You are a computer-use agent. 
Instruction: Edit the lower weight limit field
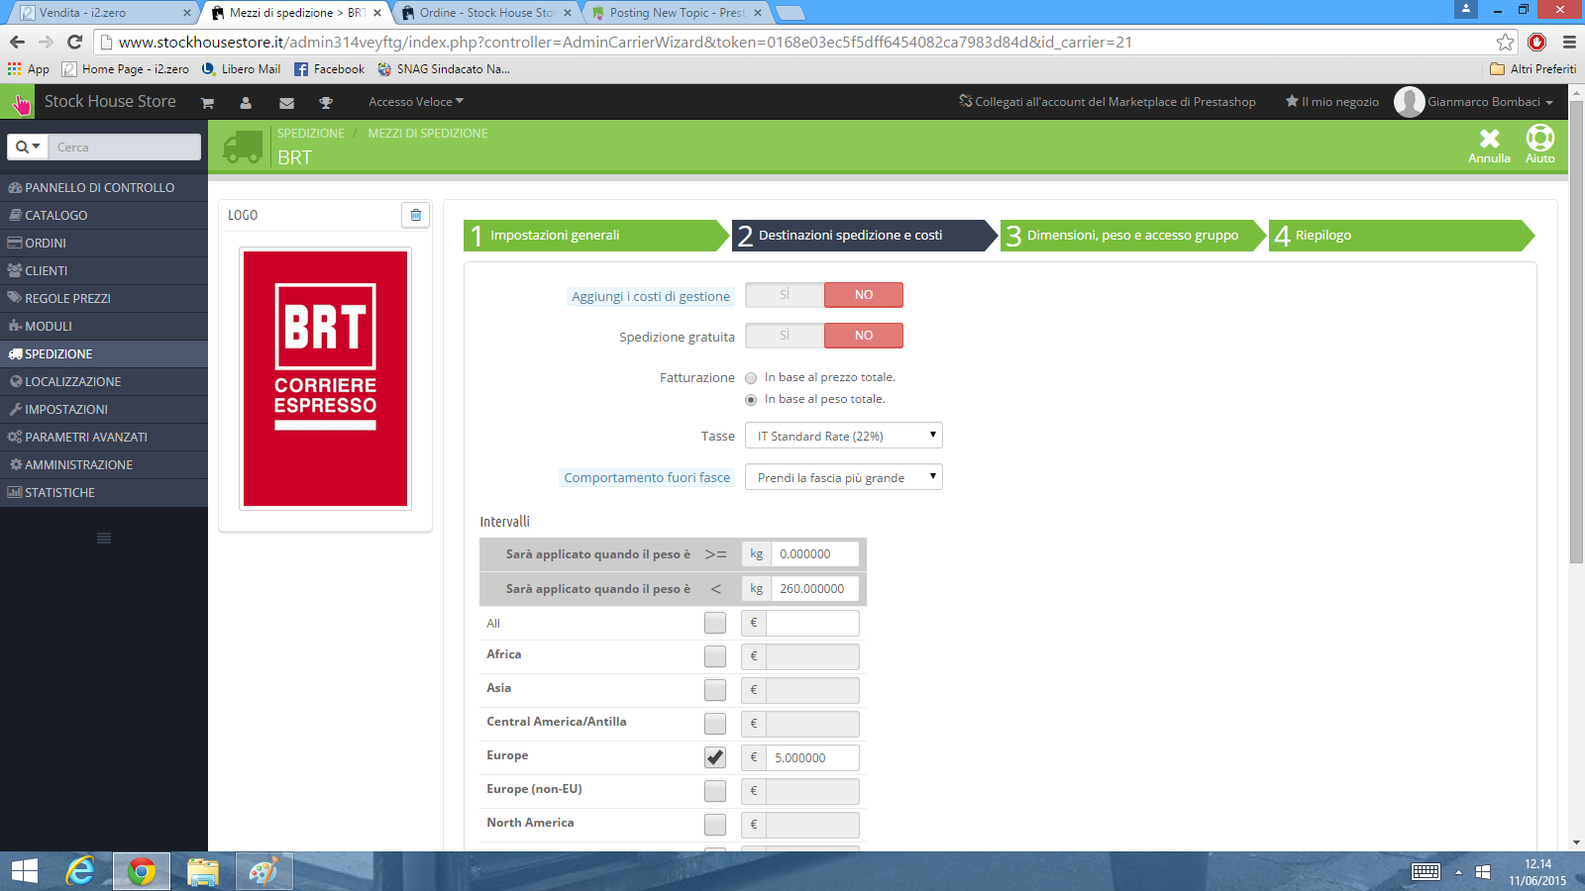coord(814,554)
